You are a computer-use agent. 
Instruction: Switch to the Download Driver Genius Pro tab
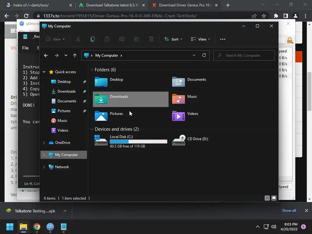pyautogui.click(x=185, y=5)
